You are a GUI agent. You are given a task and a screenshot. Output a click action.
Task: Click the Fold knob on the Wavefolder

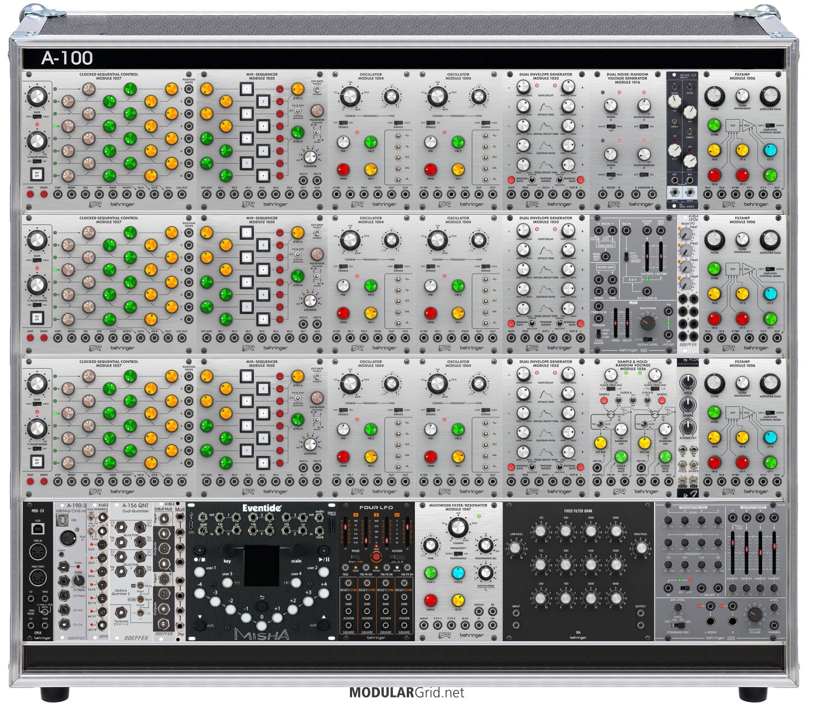[x=688, y=382]
